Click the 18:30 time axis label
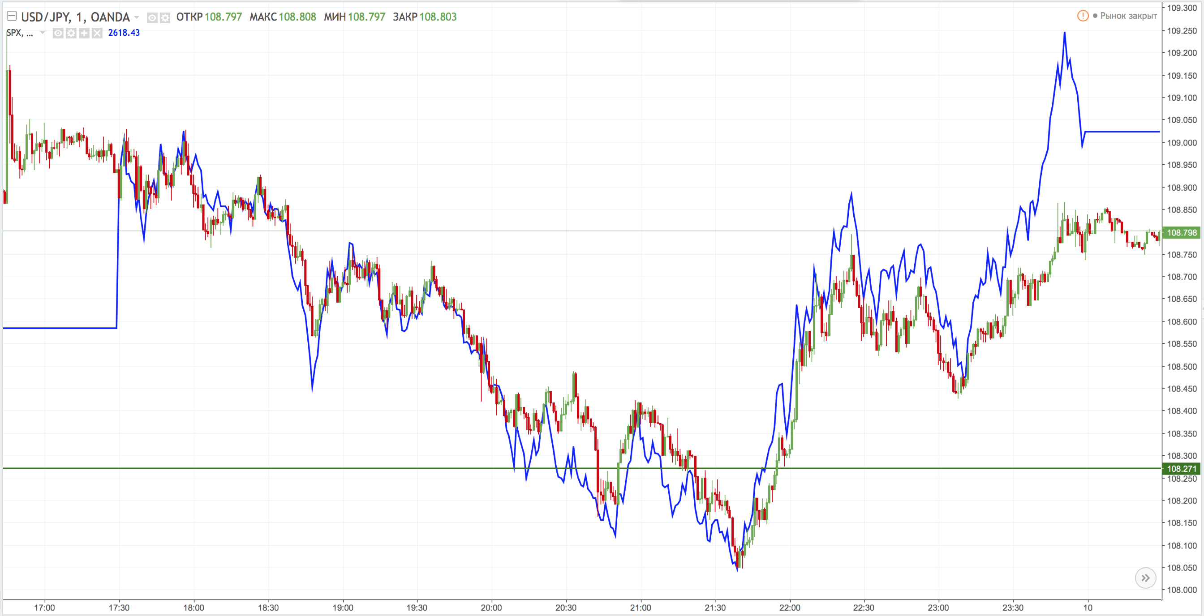 point(268,607)
